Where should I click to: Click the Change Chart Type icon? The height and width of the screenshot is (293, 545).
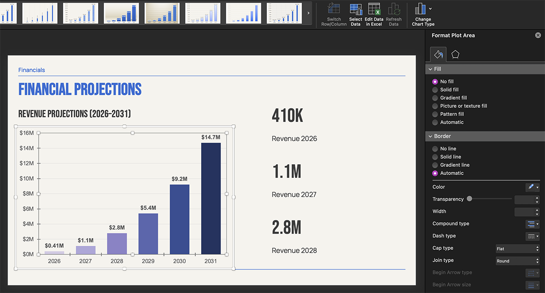pos(421,9)
